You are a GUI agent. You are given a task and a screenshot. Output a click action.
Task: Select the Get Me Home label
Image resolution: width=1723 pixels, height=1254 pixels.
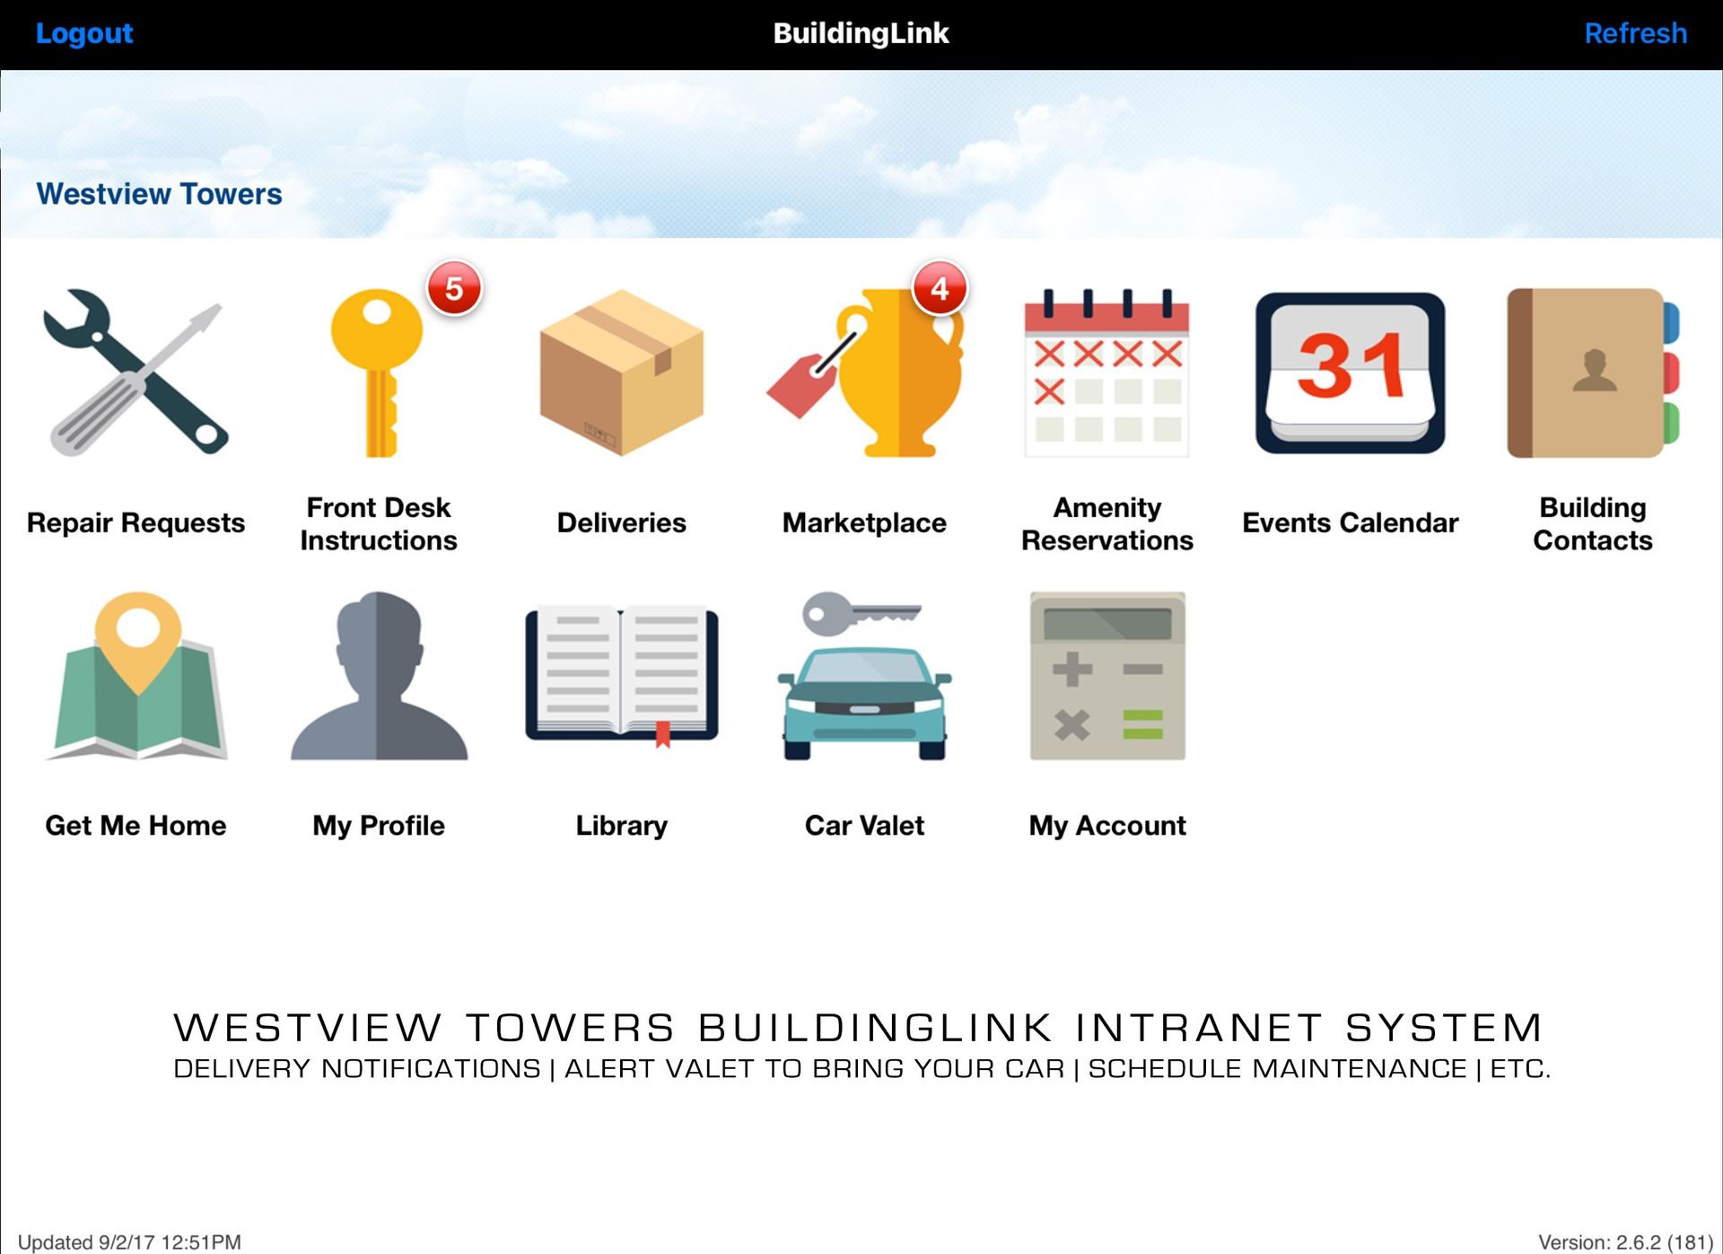coord(136,825)
